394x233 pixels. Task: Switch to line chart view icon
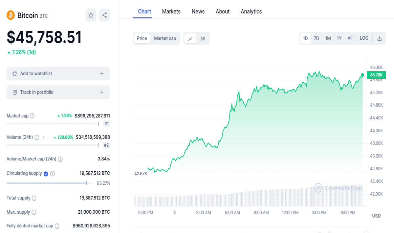tap(190, 38)
